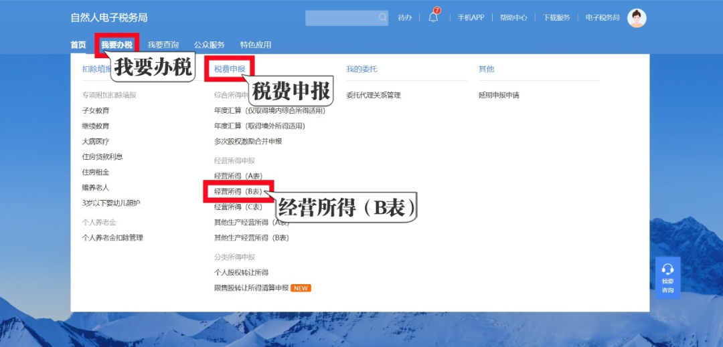Type in the top search field

341,18
